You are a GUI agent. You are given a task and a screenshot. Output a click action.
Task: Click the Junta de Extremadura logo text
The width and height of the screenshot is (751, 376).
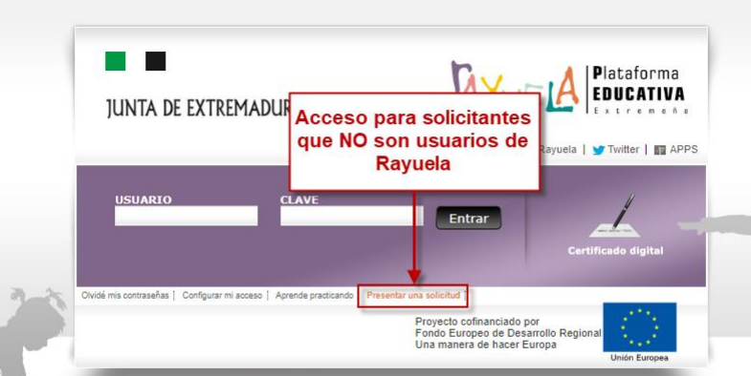198,109
